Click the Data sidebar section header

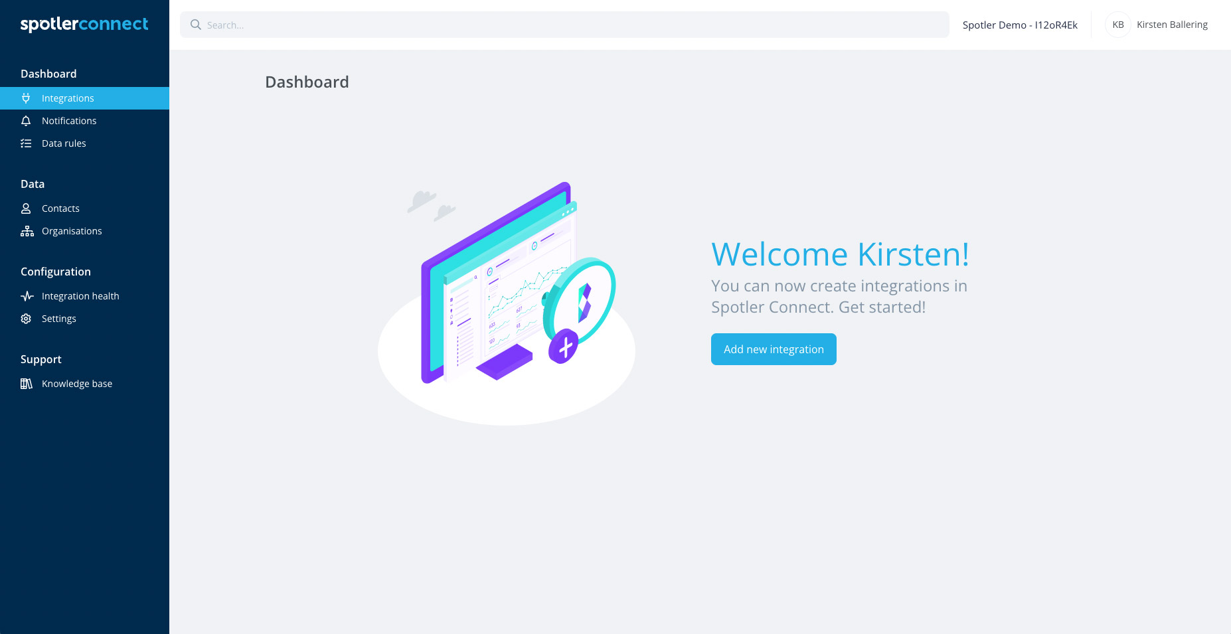[x=33, y=184]
